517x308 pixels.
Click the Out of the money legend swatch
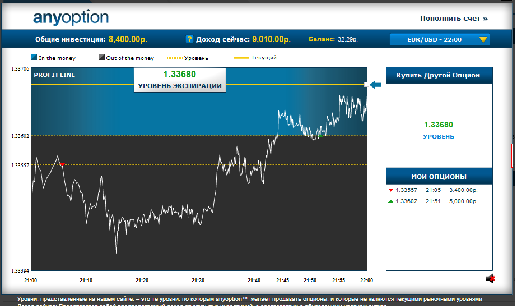tap(101, 57)
